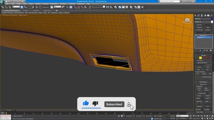Click Use Pivot Point Center icon

coord(63,7)
